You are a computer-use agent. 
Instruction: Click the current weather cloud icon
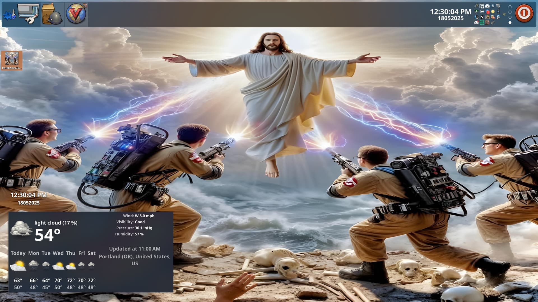(x=21, y=228)
